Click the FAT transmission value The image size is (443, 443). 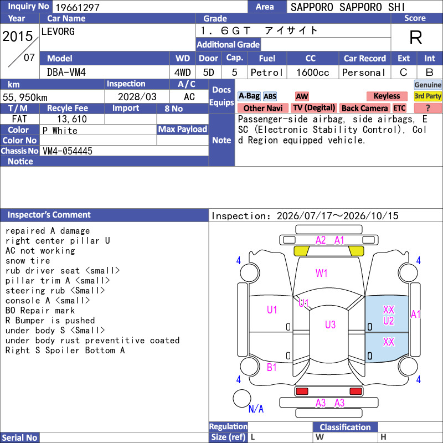[x=19, y=119]
